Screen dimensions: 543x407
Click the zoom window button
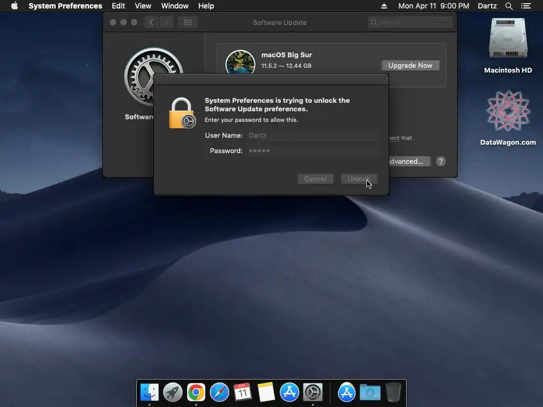134,22
